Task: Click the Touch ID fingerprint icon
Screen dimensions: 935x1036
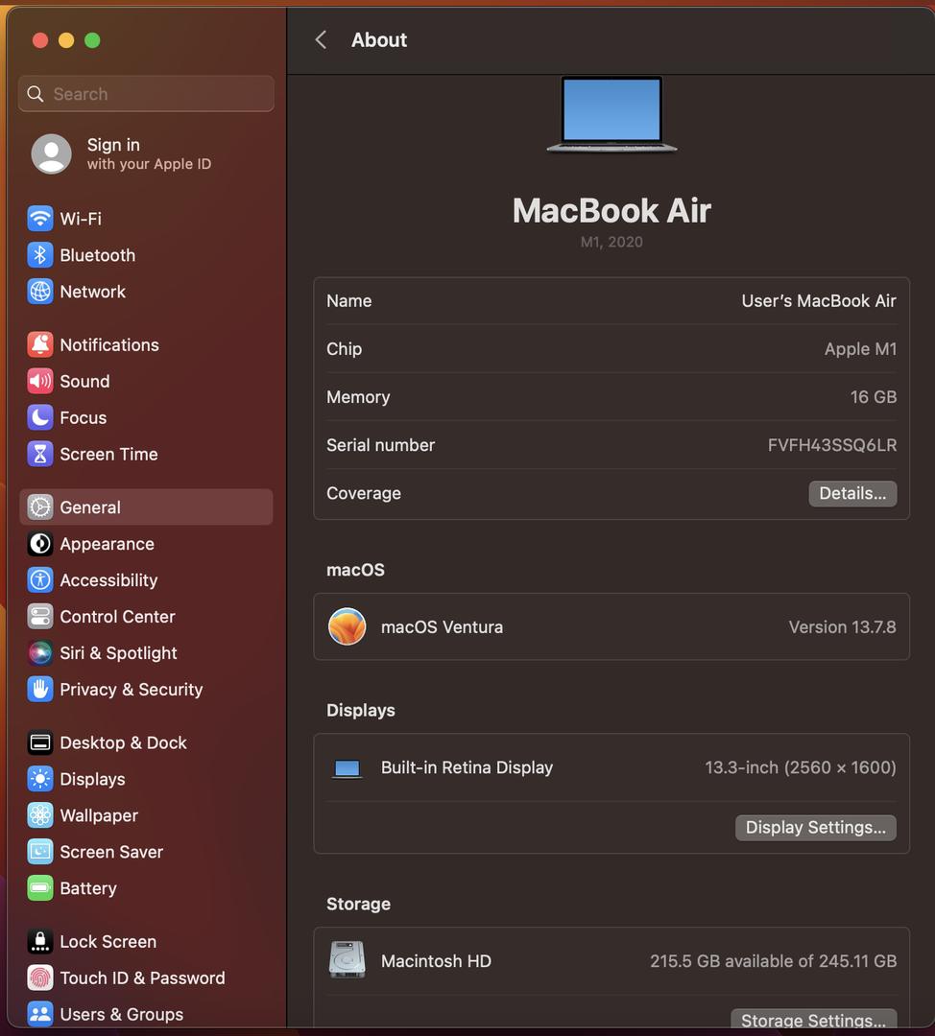Action: click(x=39, y=977)
